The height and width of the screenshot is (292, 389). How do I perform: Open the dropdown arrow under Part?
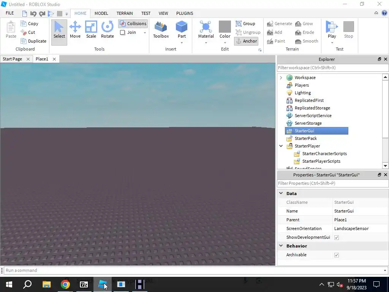click(182, 43)
